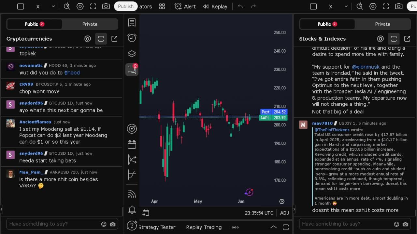Switch to Public tab in Cryptocurrencies chat
The width and height of the screenshot is (417, 234).
tap(35, 24)
